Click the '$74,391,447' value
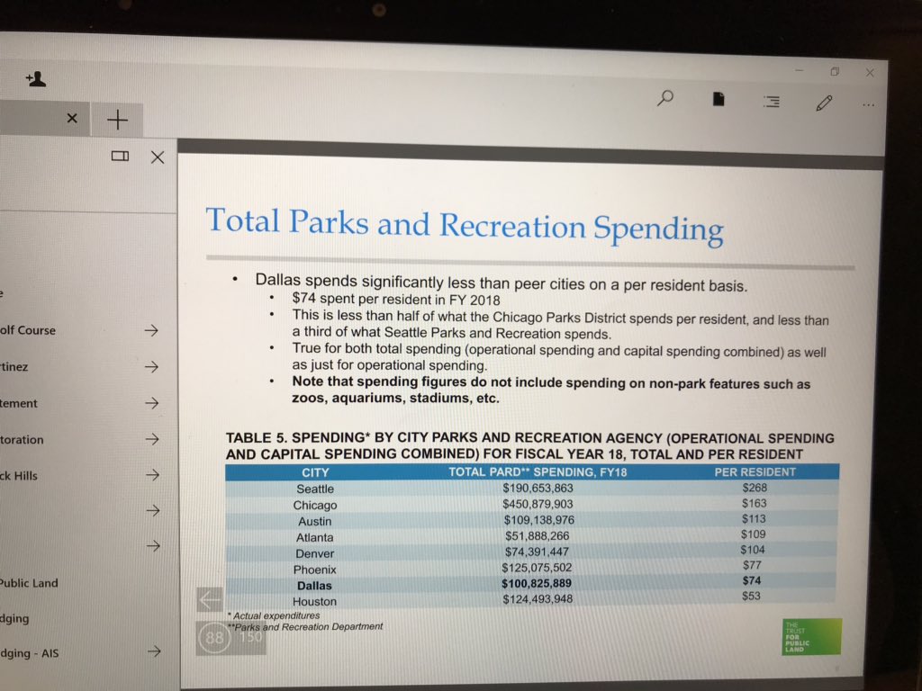Viewport: 922px width, 691px height. (x=537, y=552)
